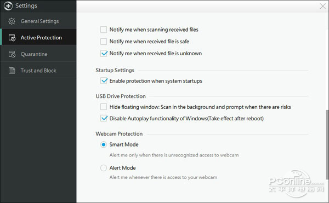Click the Quarantine sidebar icon

12,54
